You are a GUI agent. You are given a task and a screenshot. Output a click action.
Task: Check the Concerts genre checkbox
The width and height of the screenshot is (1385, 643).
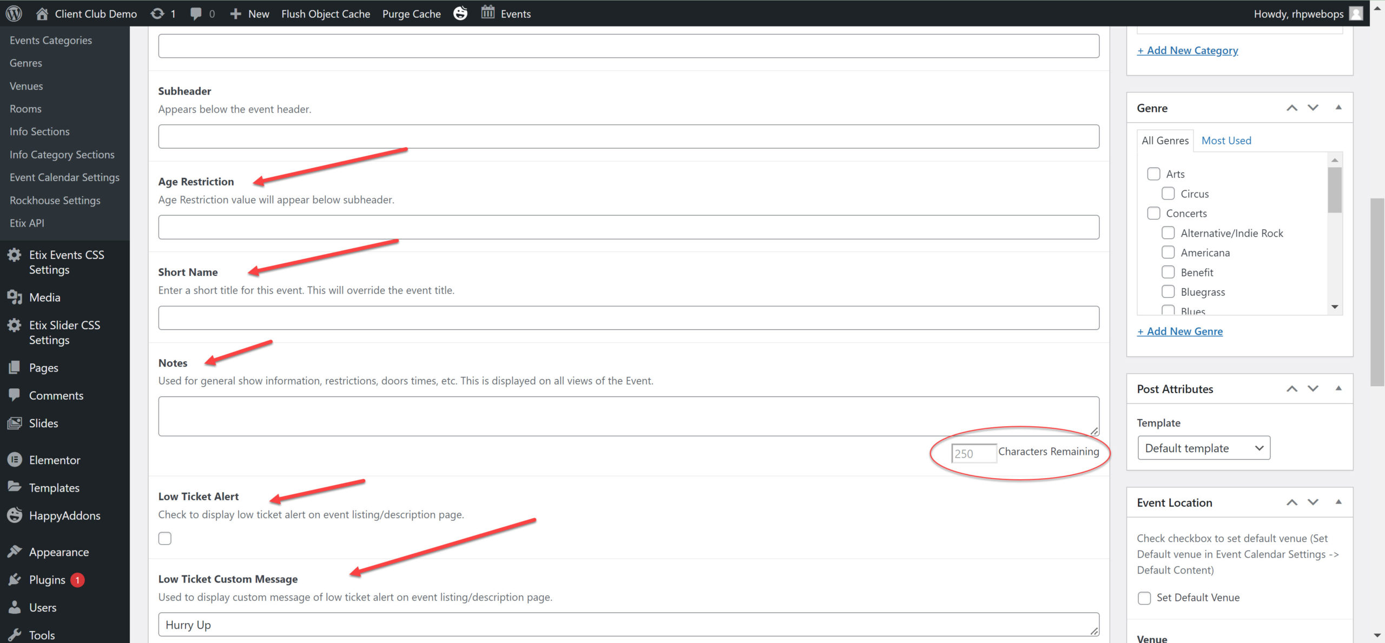pyautogui.click(x=1153, y=213)
